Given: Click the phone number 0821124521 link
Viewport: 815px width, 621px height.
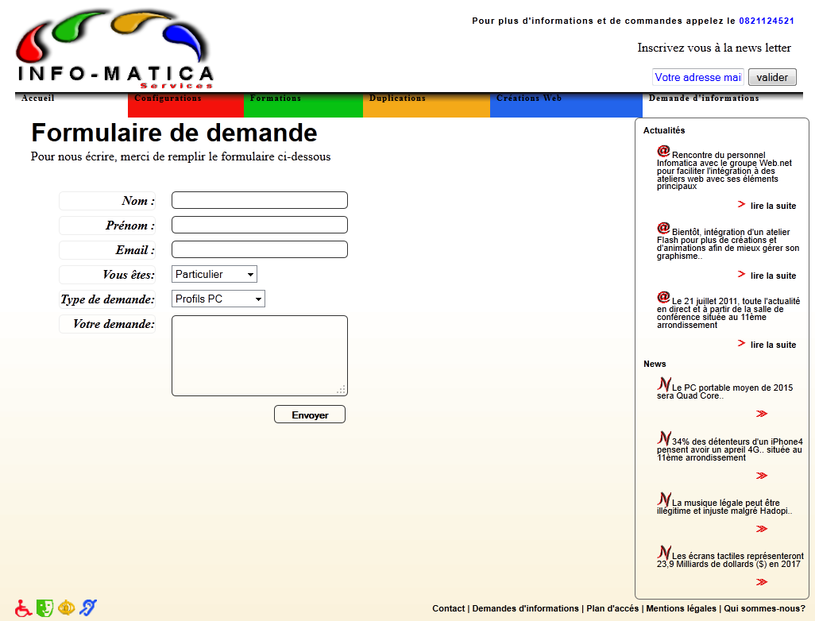Looking at the screenshot, I should [767, 21].
